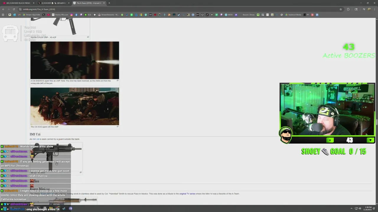Image resolution: width=378 pixels, height=212 pixels.
Task: Close The A-Team (2010) tab
Action: (x=104, y=3)
